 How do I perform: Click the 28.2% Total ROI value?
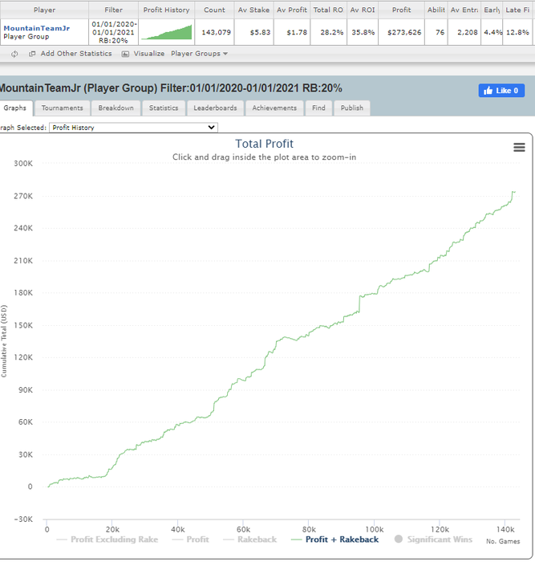(331, 32)
